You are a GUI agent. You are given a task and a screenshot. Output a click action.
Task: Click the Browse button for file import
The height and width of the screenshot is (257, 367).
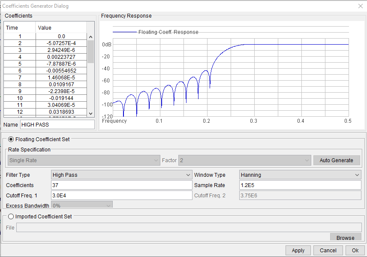pos(345,238)
